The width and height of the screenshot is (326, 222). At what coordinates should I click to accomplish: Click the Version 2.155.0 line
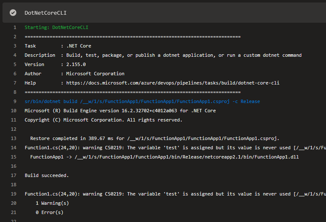pos(55,64)
